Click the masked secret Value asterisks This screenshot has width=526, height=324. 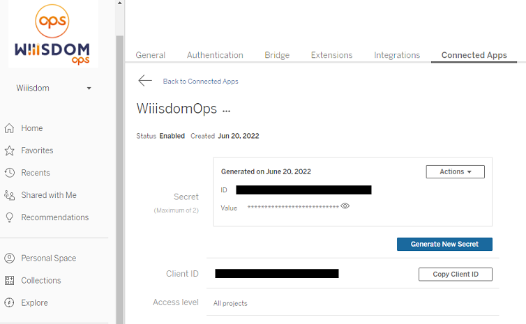293,207
